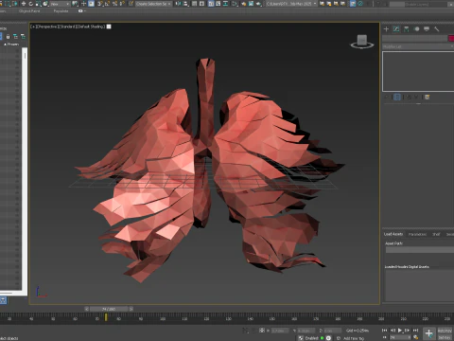Click the lock icon in Scene Explorer toolbar

[8, 37]
